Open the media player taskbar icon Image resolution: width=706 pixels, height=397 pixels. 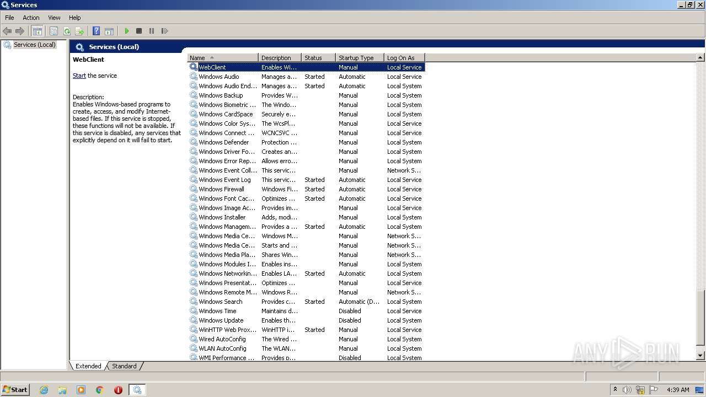81,390
